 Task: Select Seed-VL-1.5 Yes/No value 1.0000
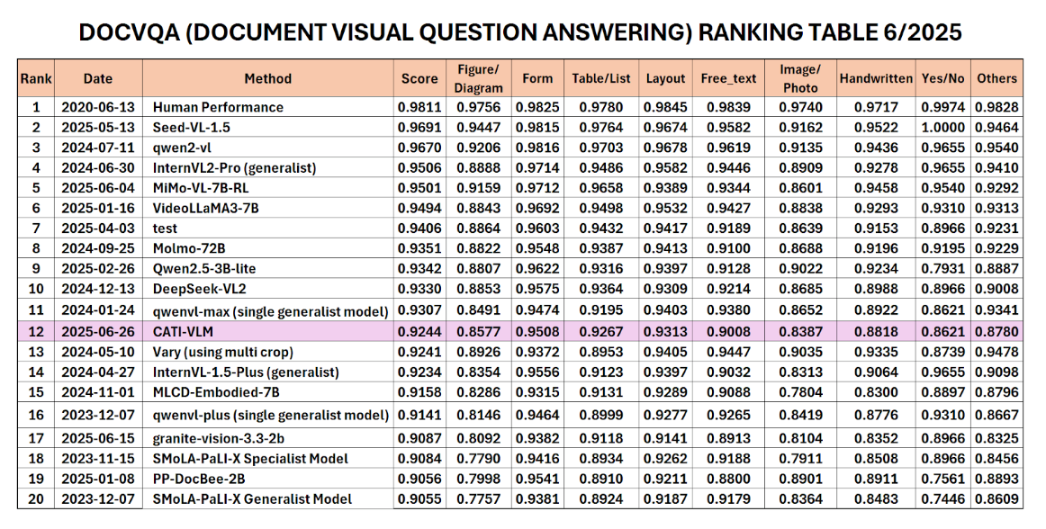tap(942, 128)
